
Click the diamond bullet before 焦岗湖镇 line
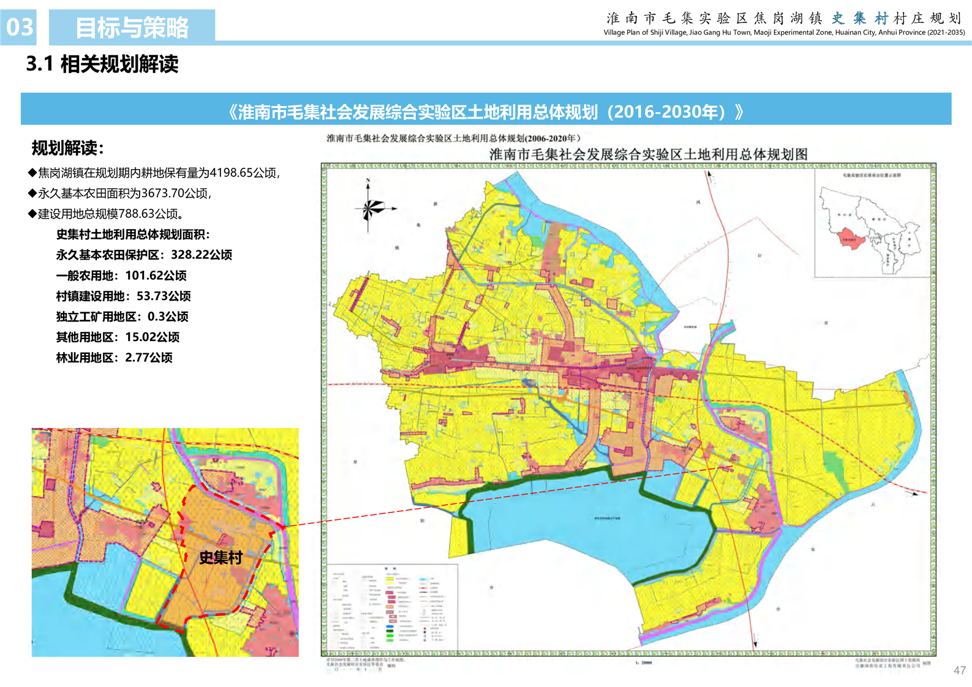[32, 173]
